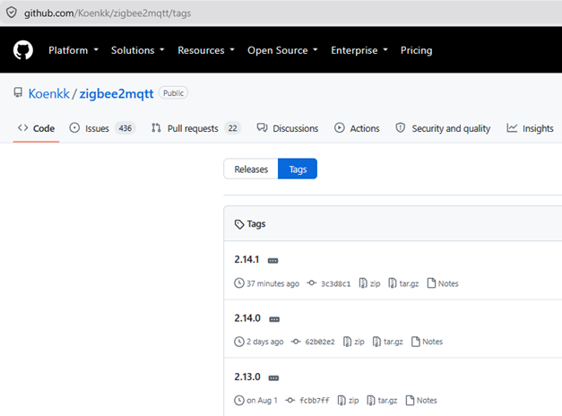
Task: Switch to Security and quality tab
Action: (x=443, y=128)
